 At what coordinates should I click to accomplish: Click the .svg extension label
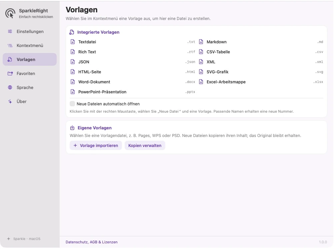click(x=319, y=72)
